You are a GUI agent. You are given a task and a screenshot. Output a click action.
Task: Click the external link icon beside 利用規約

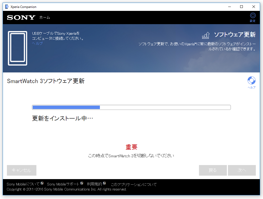pyautogui.click(x=104, y=183)
